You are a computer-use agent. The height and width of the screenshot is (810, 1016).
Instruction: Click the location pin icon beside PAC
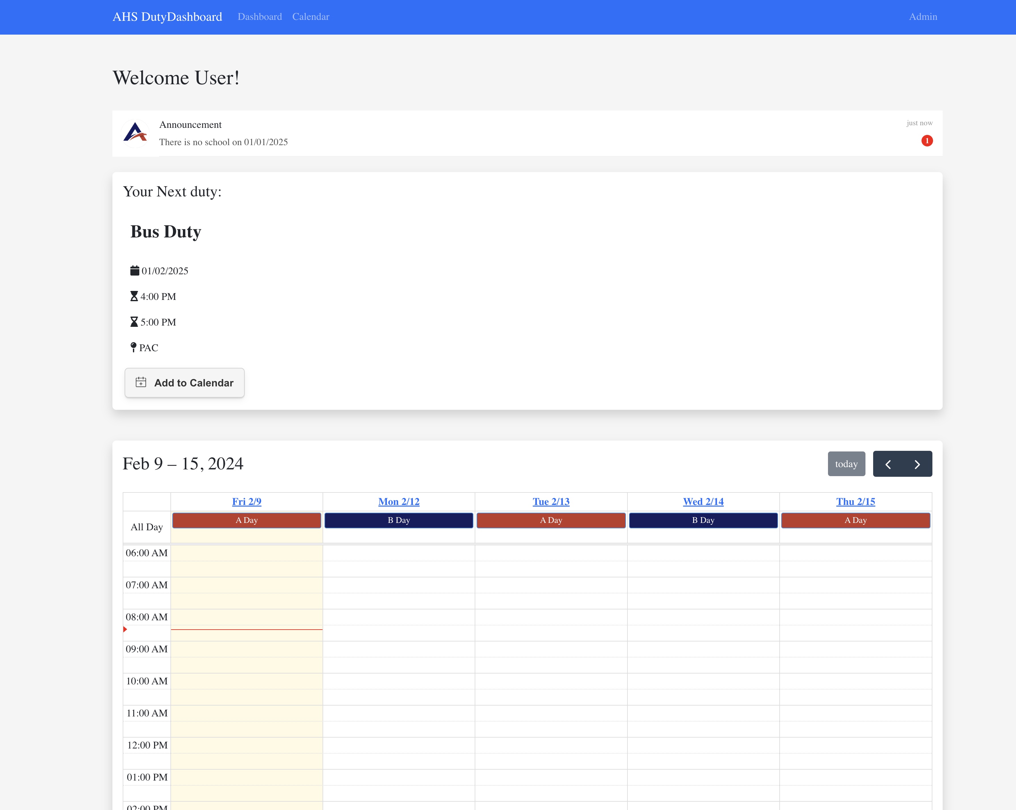coord(133,347)
